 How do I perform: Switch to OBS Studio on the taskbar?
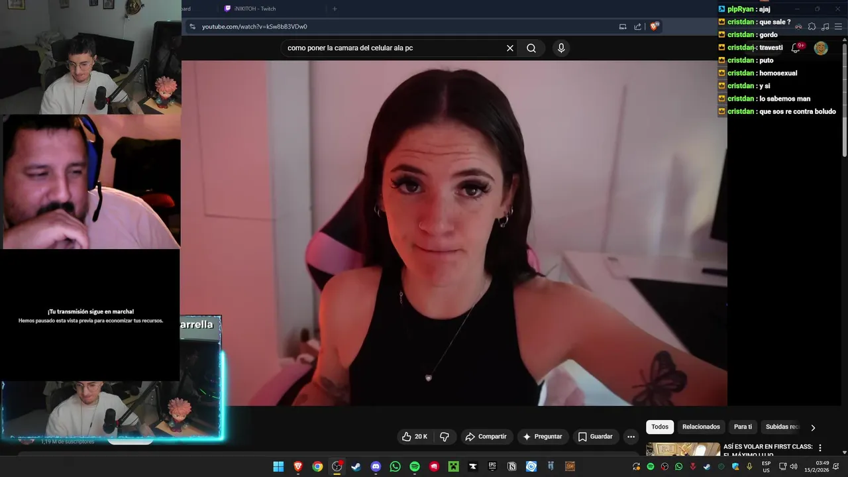[337, 466]
